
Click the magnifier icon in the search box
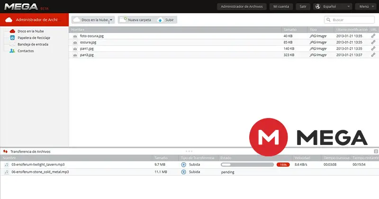point(328,20)
